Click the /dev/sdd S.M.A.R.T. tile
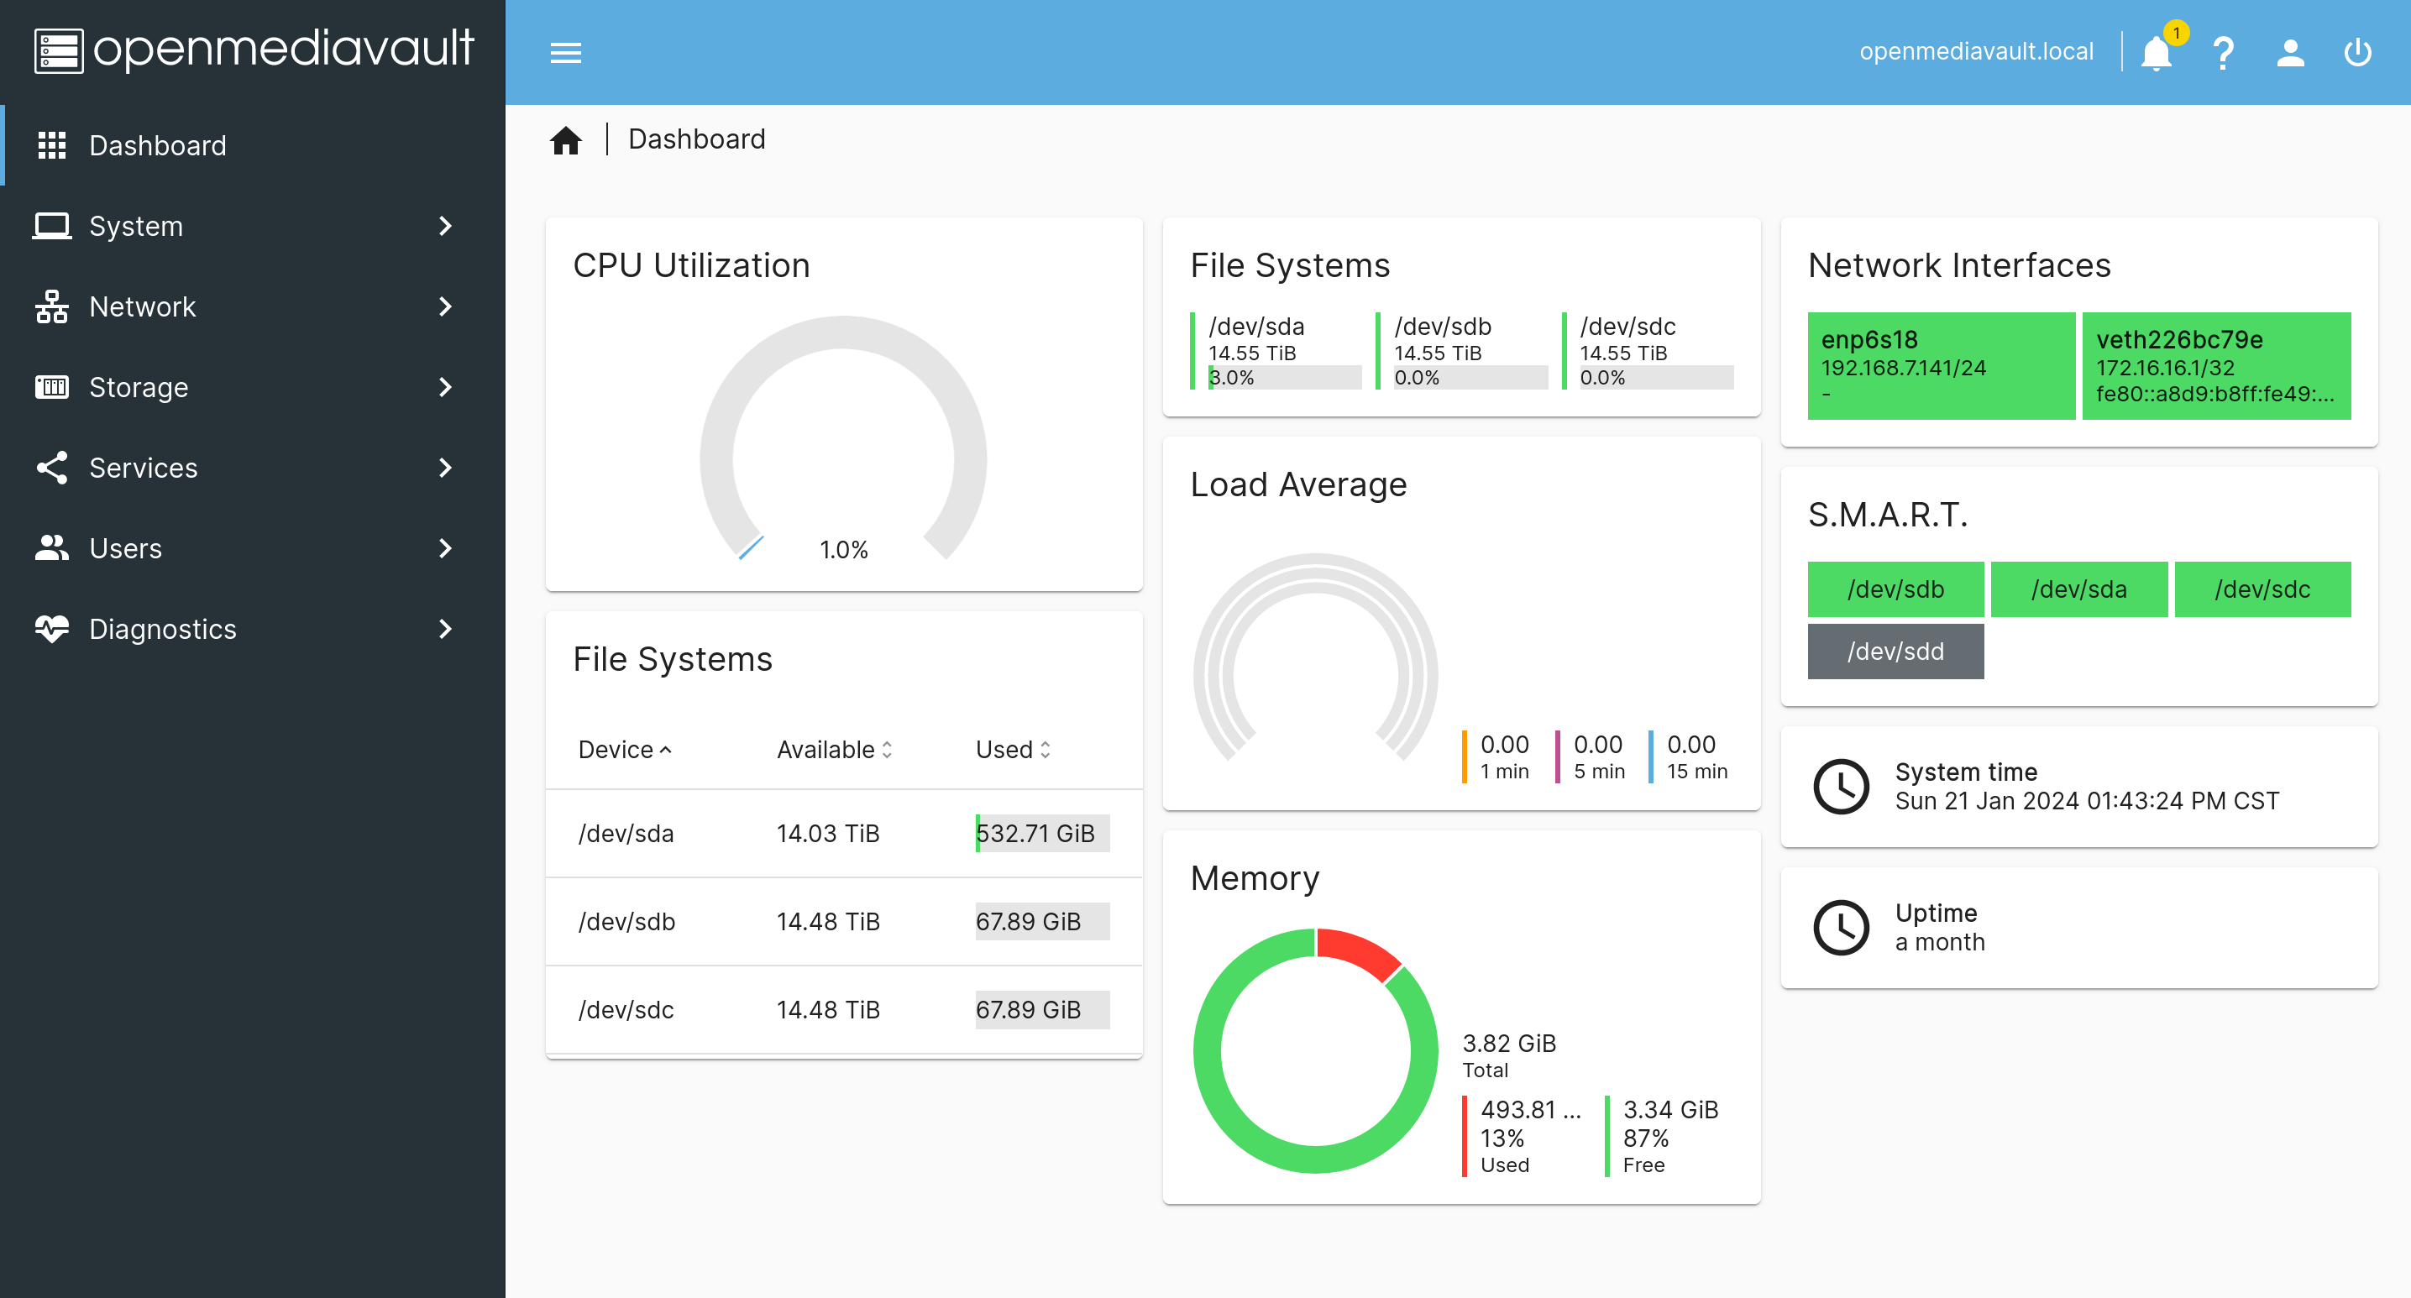This screenshot has height=1298, width=2411. pos(1895,652)
